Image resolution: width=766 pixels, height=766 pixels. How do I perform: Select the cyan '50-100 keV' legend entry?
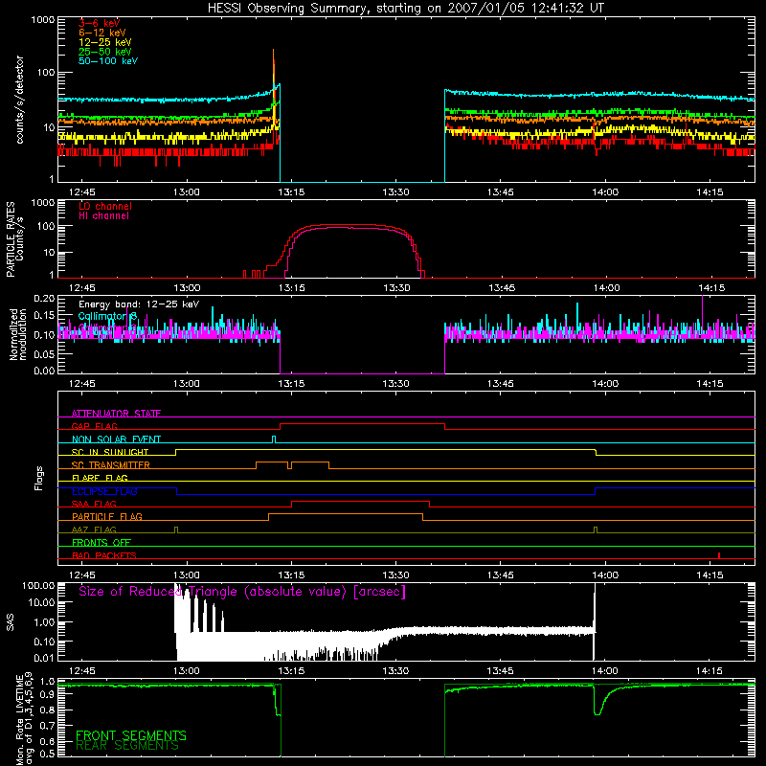click(107, 61)
